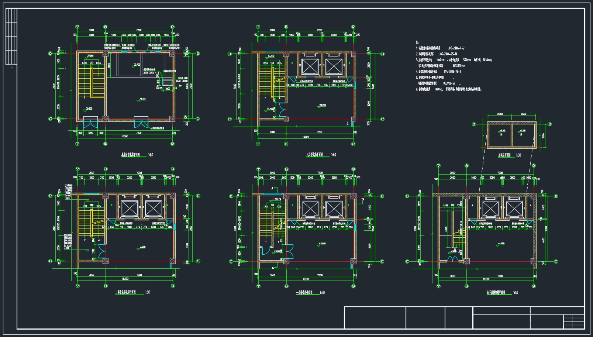Click axis bubble D left of bottom-middle plan
Viewport: 593px width, 337px height.
coord(231,196)
